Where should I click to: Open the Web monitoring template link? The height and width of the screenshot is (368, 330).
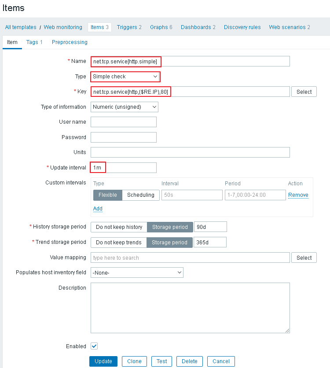point(63,27)
